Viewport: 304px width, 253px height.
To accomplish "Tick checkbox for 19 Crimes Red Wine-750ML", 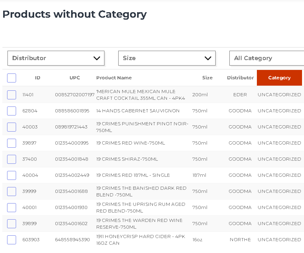I will tap(12, 143).
